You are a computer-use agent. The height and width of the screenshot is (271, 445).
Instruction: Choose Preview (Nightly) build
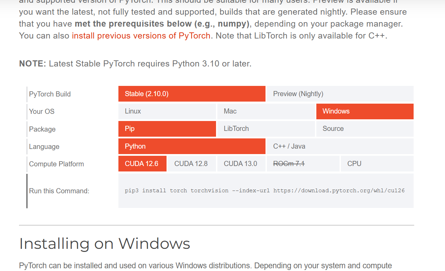(x=340, y=94)
